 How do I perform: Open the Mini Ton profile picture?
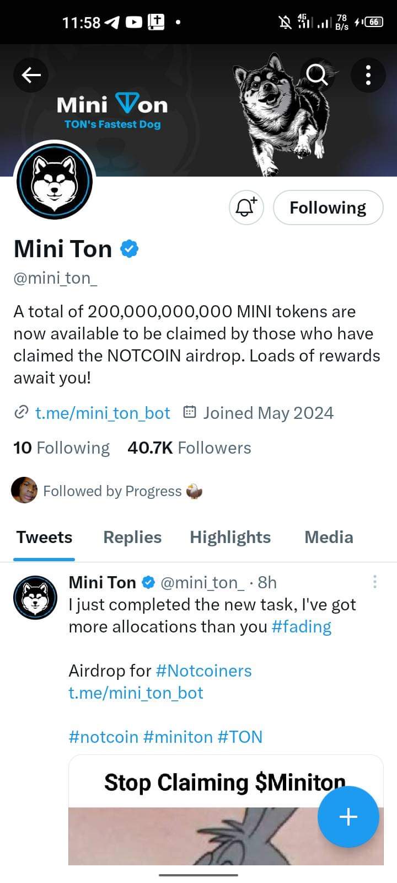(x=54, y=182)
